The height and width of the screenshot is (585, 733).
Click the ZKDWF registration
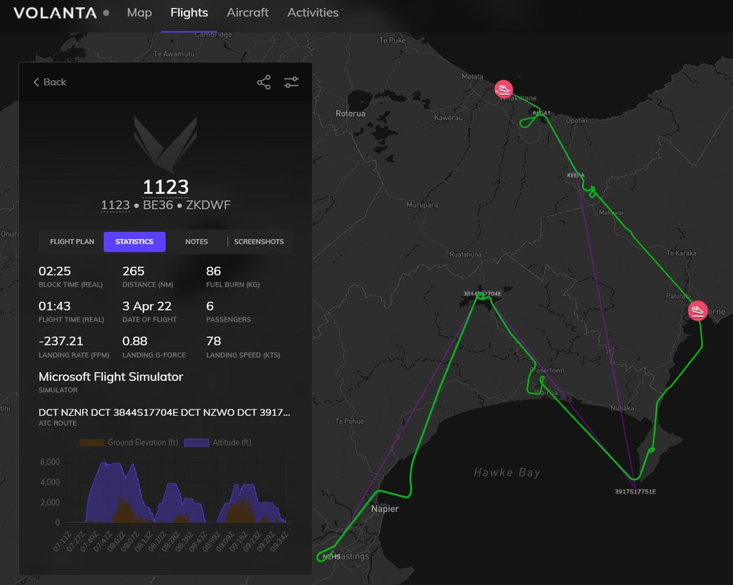click(x=208, y=205)
